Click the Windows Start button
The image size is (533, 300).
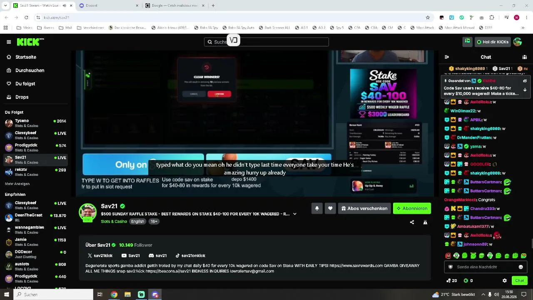[7, 295]
